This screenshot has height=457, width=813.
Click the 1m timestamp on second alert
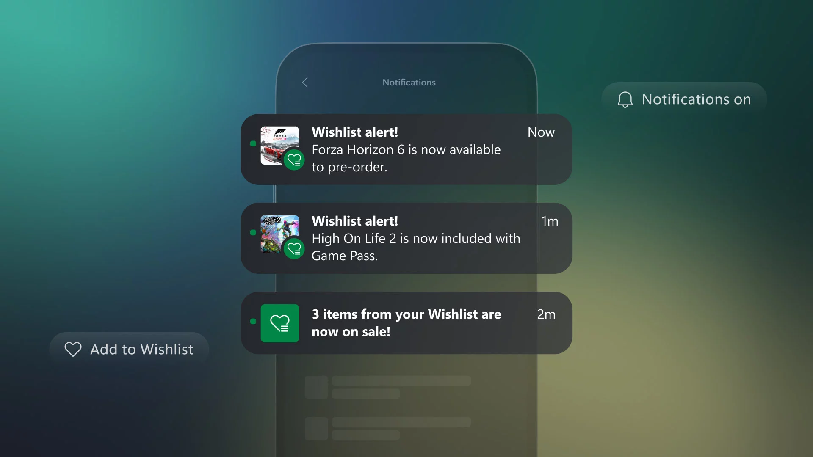550,221
